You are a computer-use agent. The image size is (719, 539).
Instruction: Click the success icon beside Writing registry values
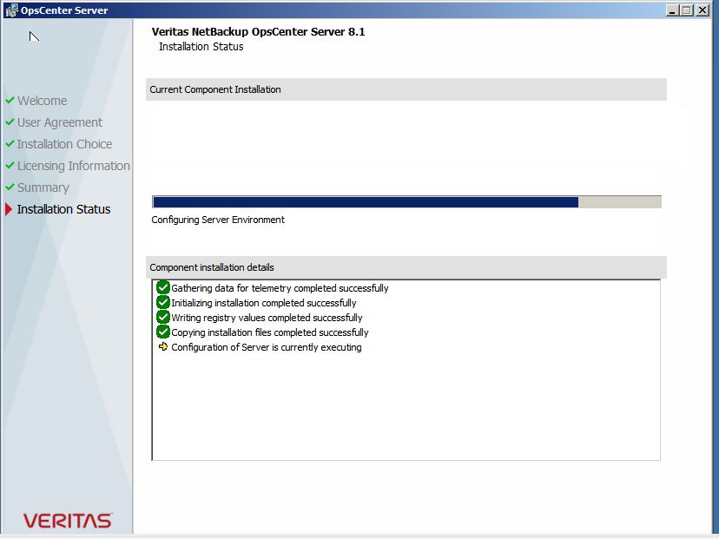click(162, 317)
